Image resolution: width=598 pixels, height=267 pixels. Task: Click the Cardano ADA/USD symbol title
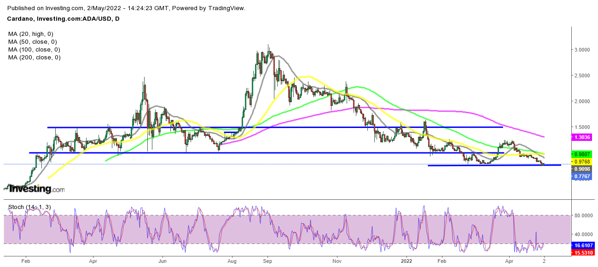[62, 18]
